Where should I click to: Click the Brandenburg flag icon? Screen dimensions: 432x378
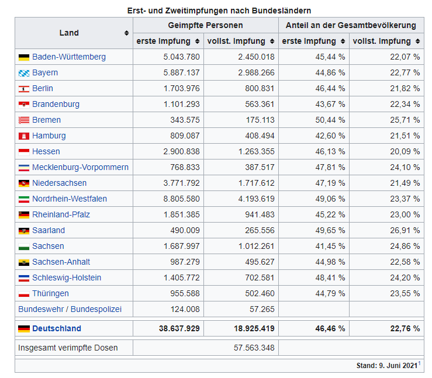pos(24,105)
